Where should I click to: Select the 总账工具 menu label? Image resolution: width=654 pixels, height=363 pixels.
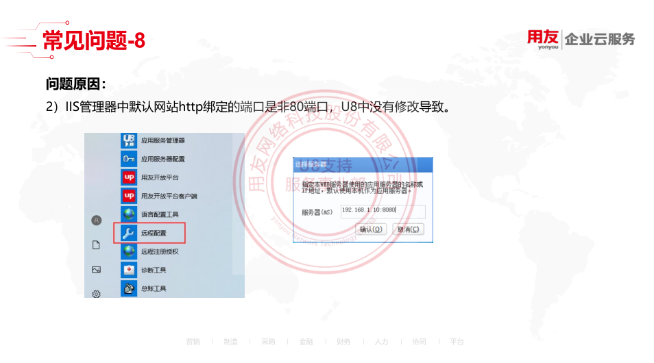tap(154, 288)
